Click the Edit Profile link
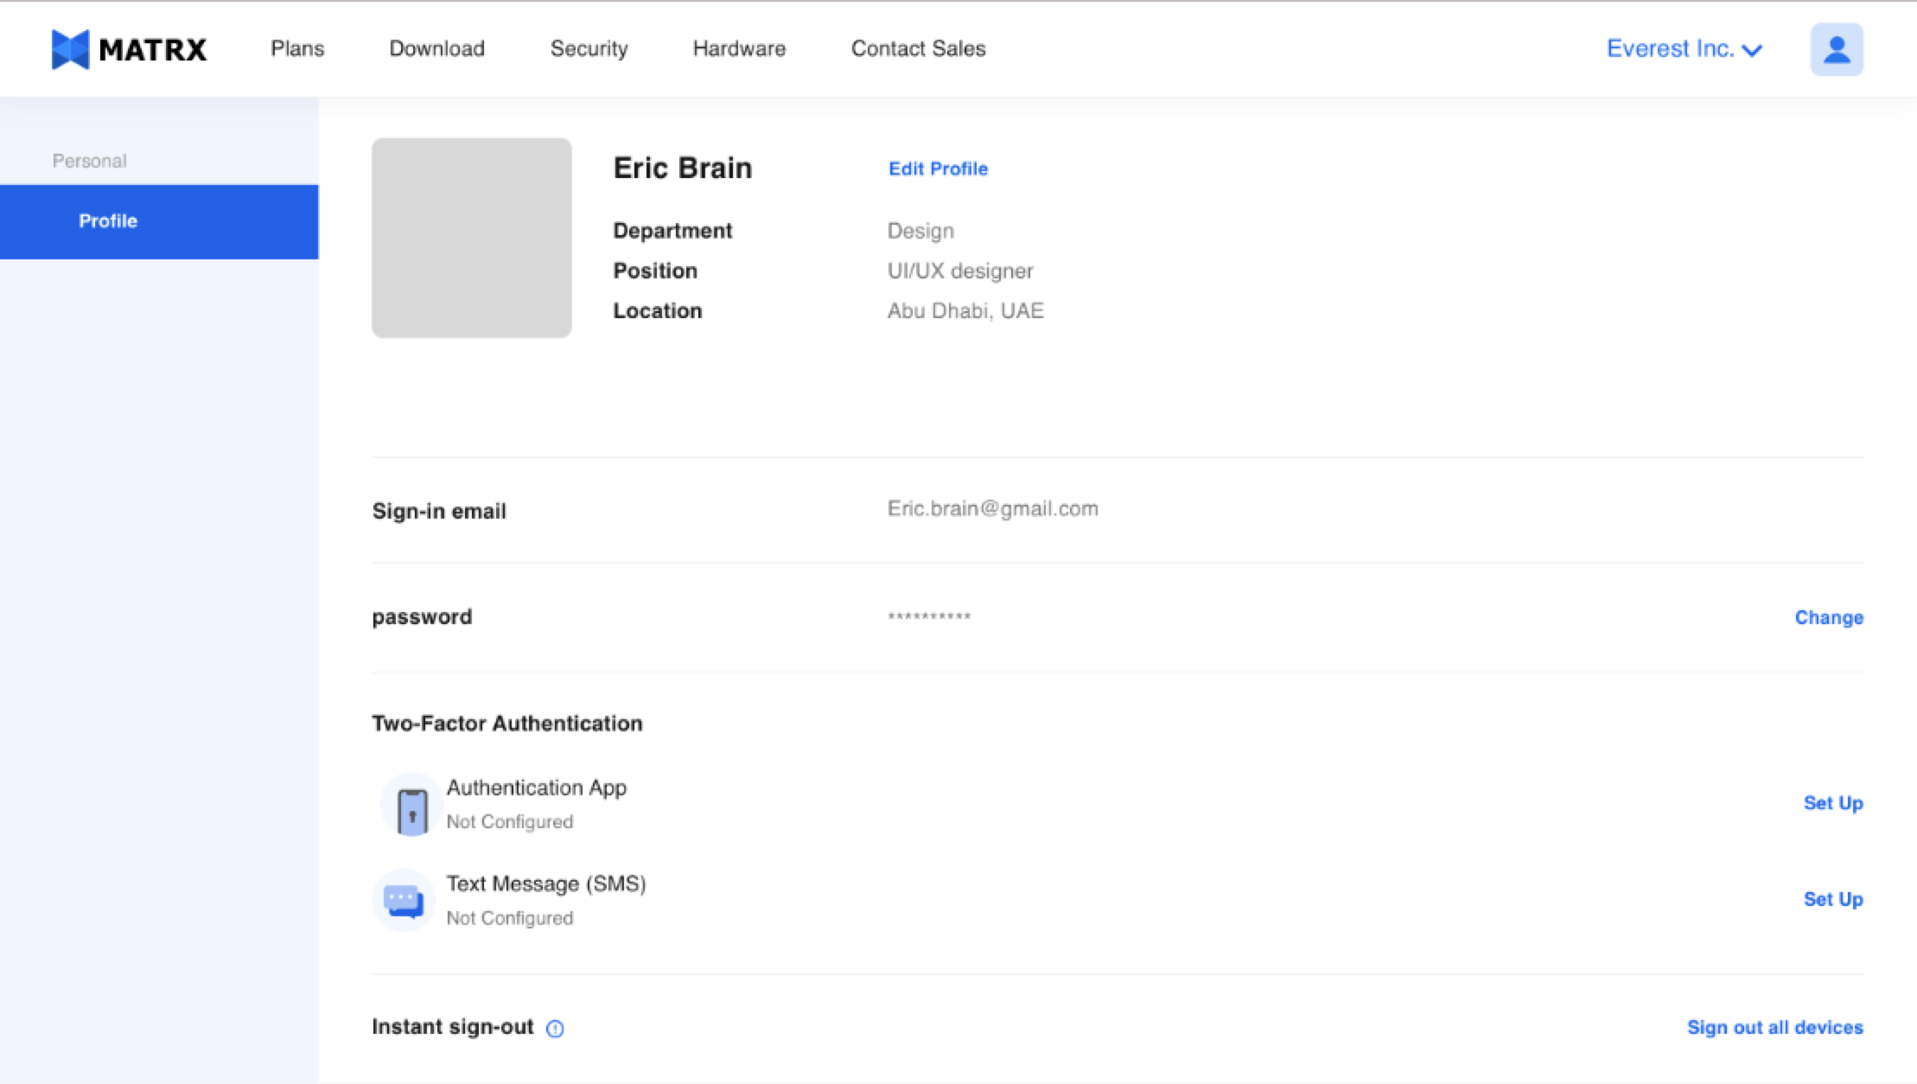Viewport: 1917px width, 1084px height. pyautogui.click(x=938, y=169)
